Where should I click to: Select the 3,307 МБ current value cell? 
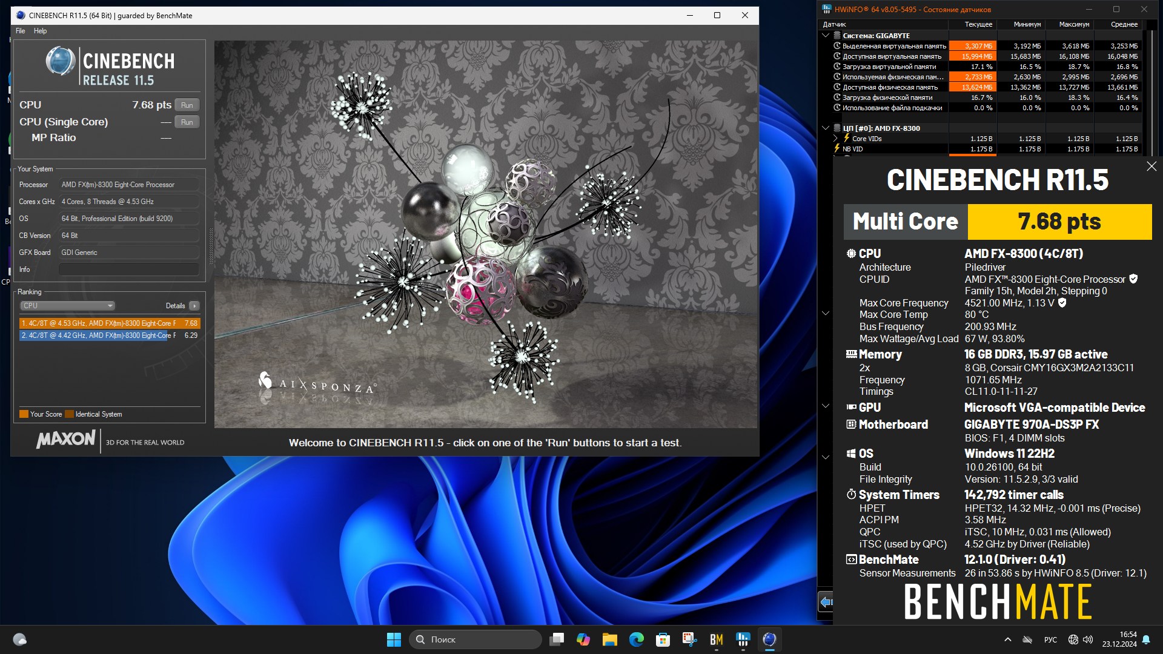pyautogui.click(x=973, y=46)
